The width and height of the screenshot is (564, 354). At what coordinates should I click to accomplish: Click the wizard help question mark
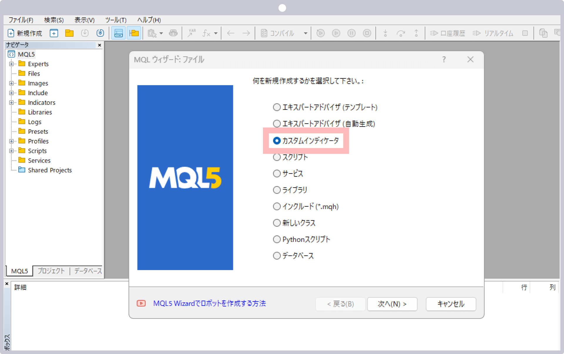coord(444,60)
